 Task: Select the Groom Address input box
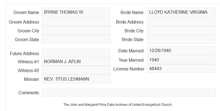[76, 22]
